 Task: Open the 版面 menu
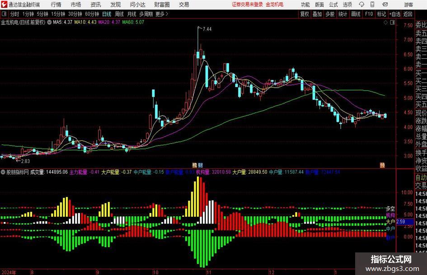tap(319, 5)
